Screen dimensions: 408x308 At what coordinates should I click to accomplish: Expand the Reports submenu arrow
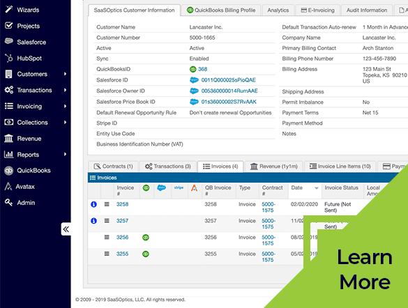click(65, 154)
